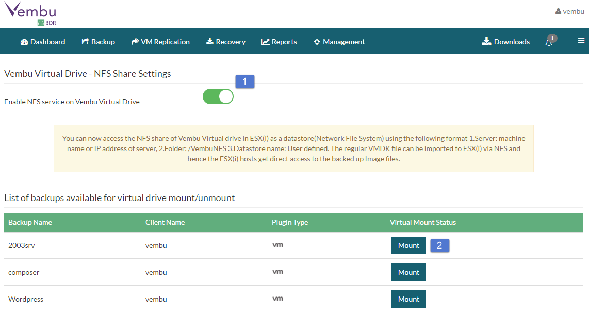
Task: Mount the composer backup
Action: tap(408, 272)
